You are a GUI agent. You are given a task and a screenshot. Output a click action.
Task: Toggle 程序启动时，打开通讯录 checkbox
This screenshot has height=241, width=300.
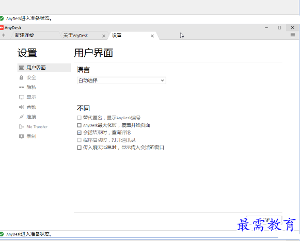click(79, 140)
